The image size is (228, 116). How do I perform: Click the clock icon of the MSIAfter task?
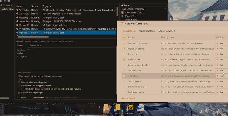point(17,32)
